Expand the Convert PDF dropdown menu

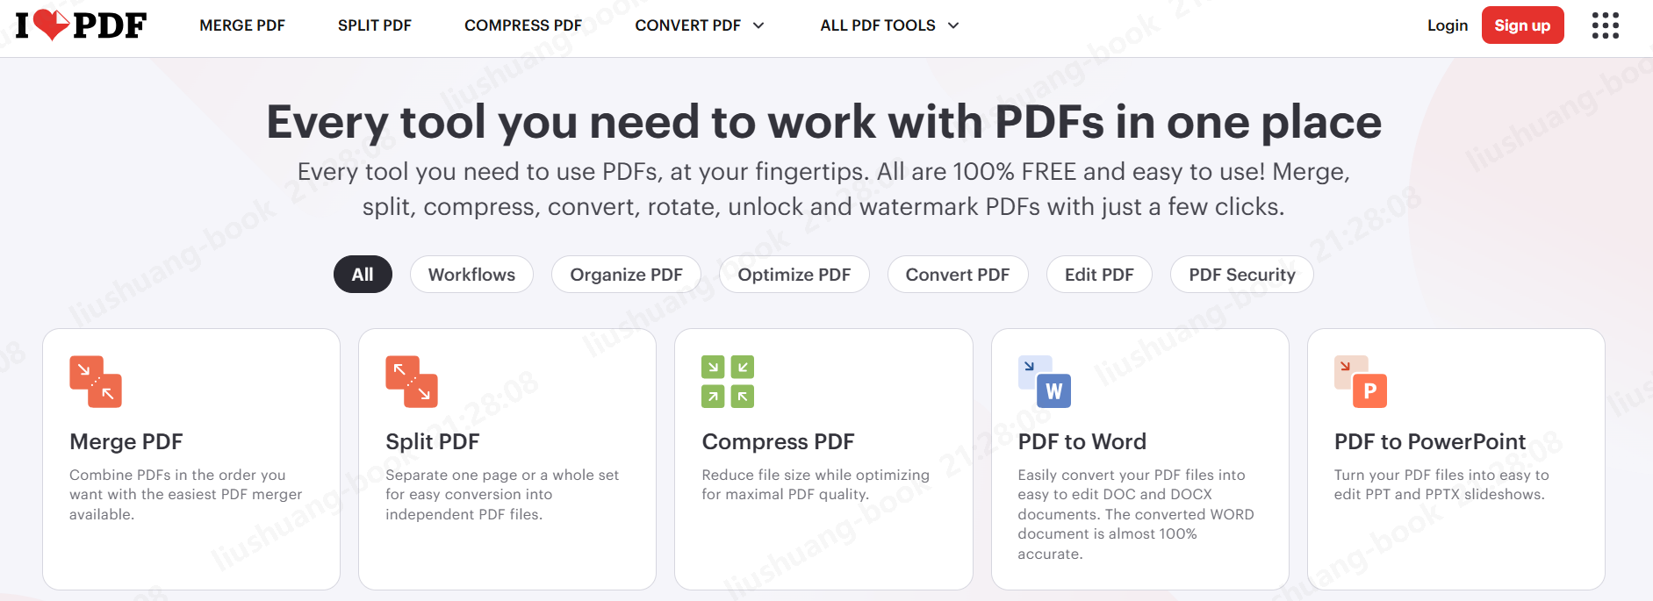(699, 25)
